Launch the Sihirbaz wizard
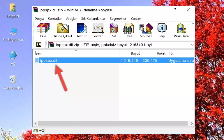Image resolution: width=224 pixels, height=140 pixels. [x=146, y=30]
